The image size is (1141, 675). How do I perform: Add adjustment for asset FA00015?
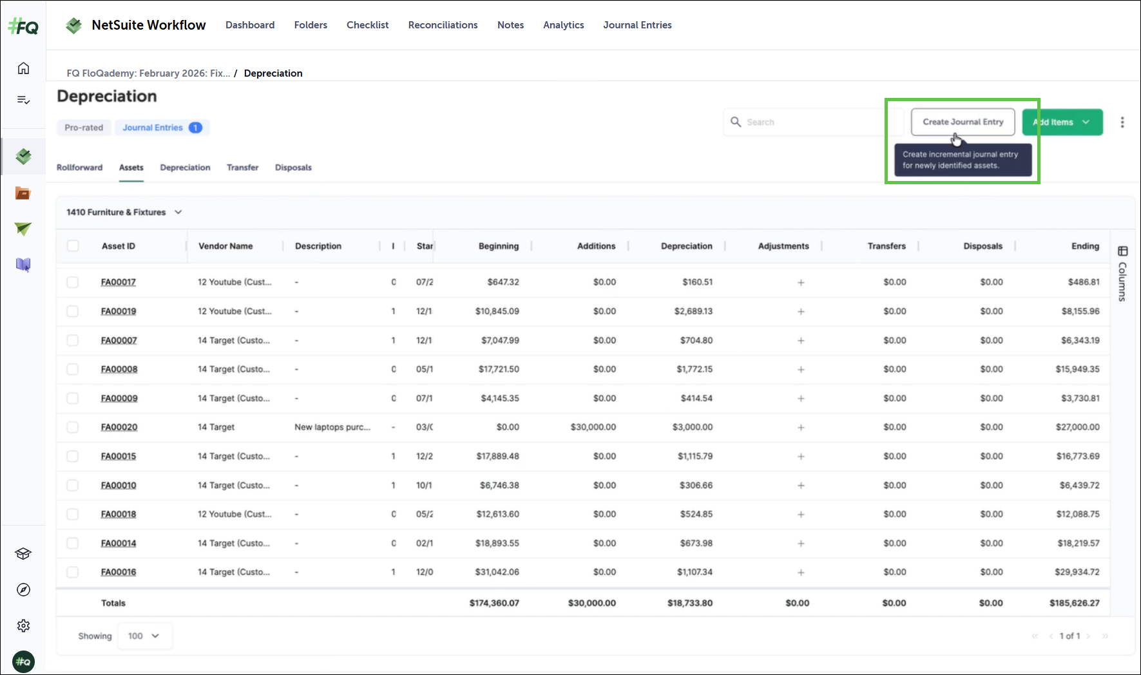pos(801,456)
